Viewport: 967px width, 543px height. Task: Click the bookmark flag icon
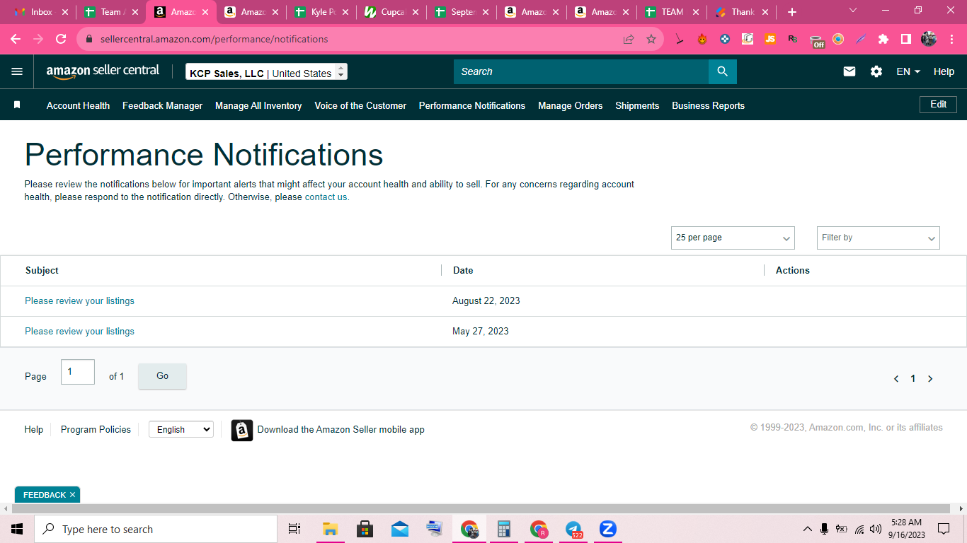[x=17, y=105]
